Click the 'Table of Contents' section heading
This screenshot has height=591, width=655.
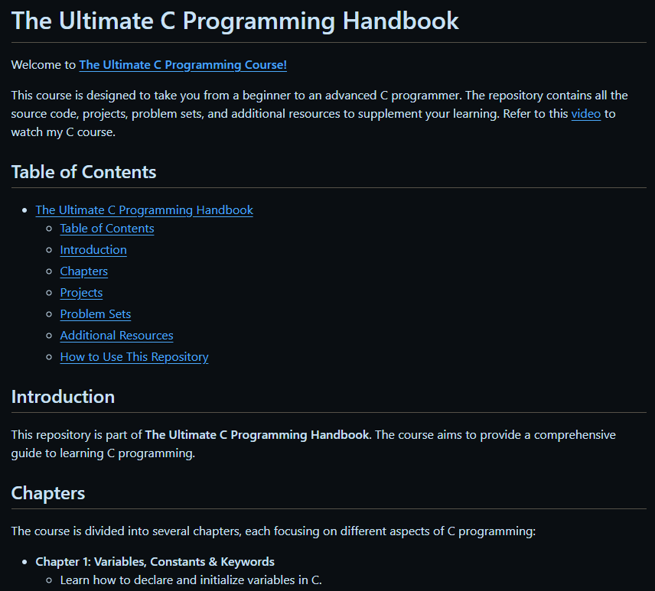click(83, 172)
